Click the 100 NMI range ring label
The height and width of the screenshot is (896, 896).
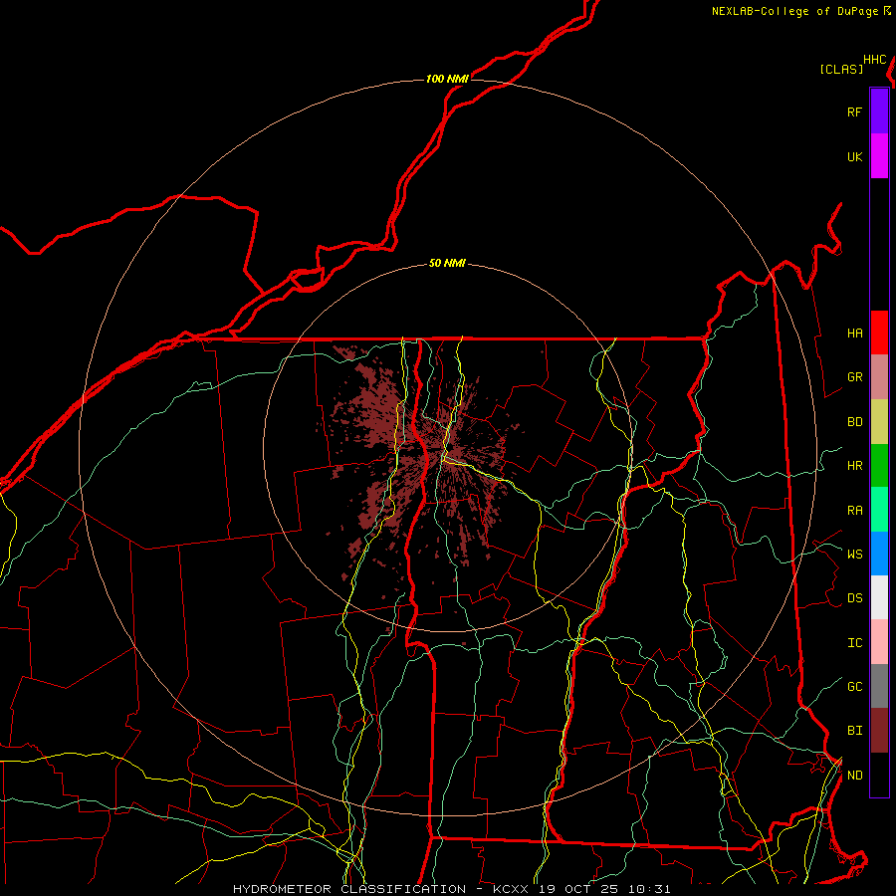coord(447,79)
